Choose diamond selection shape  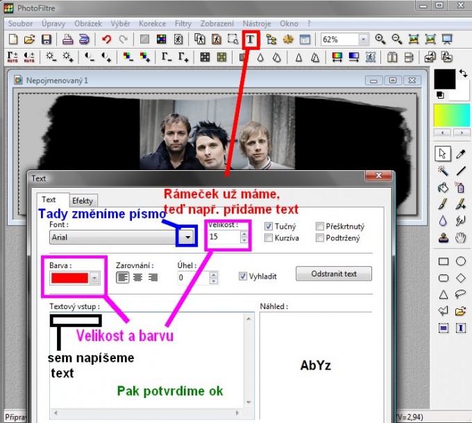(x=461, y=278)
